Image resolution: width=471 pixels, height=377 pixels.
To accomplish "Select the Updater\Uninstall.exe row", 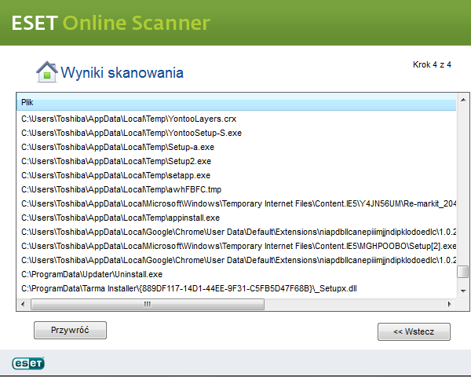I will point(236,274).
